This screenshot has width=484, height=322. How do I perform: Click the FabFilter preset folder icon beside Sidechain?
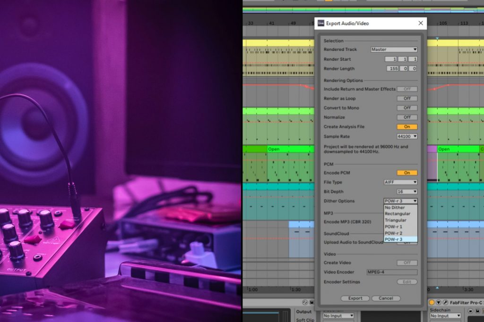[470, 311]
